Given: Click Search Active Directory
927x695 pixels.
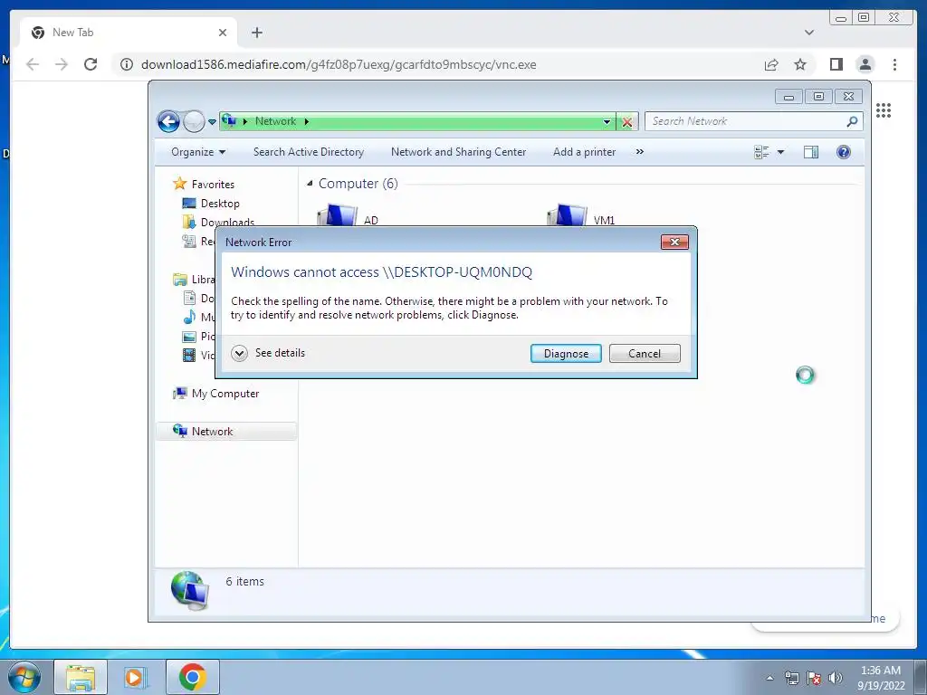Looking at the screenshot, I should tap(309, 152).
